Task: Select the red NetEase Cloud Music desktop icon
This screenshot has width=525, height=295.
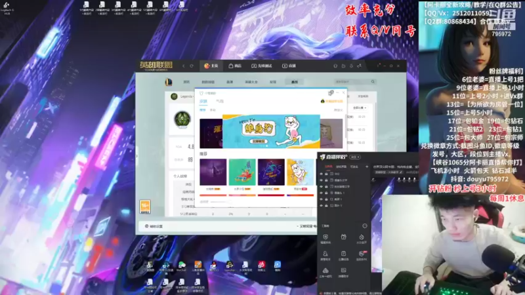Action: tap(261, 267)
